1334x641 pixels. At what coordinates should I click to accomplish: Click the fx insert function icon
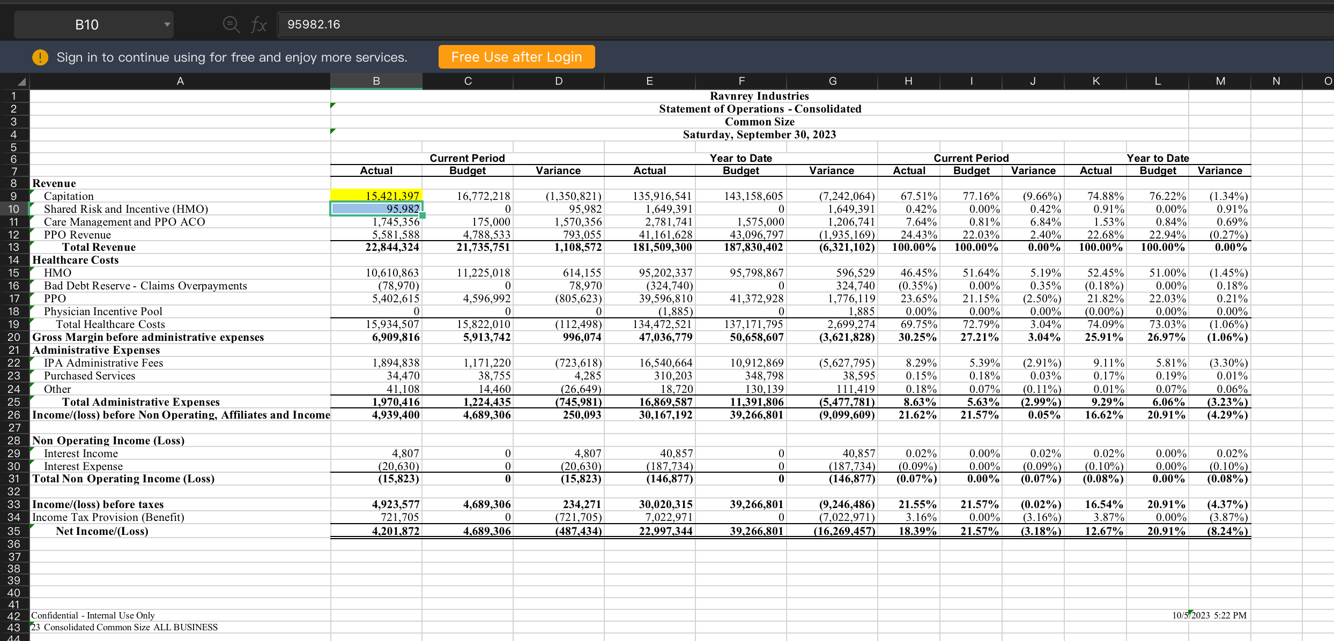pos(259,24)
